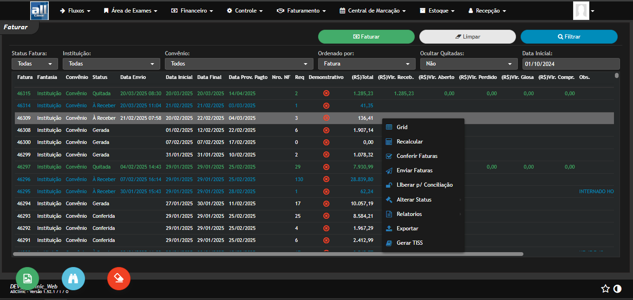Click the blue binoculars search button

73,279
